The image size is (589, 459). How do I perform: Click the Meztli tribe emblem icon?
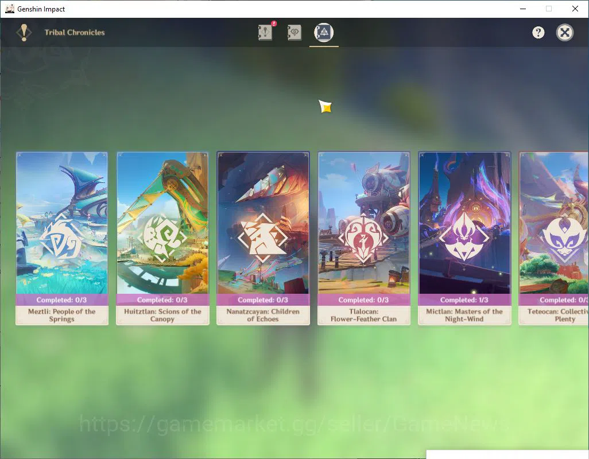pos(62,238)
